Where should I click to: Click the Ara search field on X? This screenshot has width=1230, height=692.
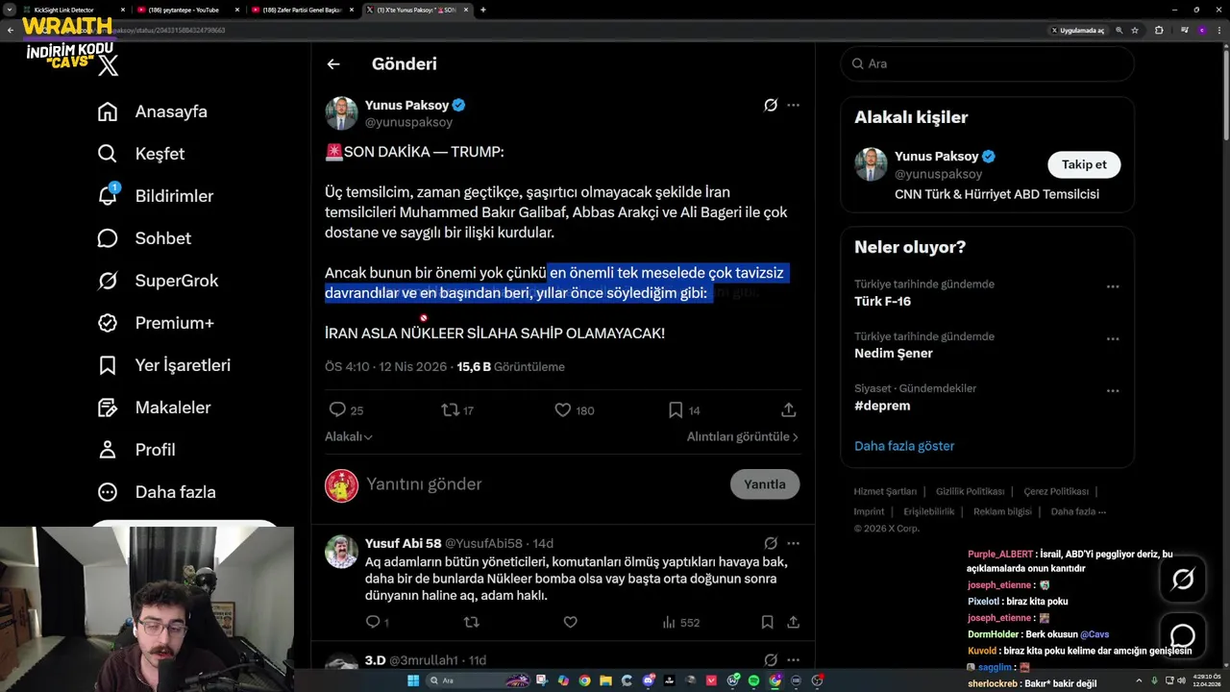click(987, 63)
